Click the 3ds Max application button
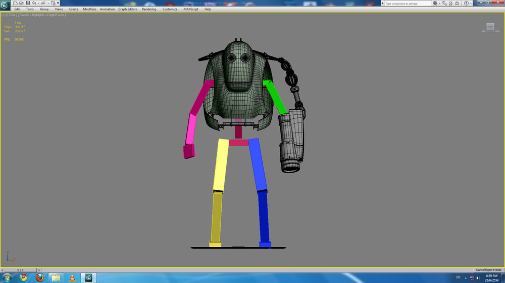This screenshot has width=505, height=283. tap(5, 6)
